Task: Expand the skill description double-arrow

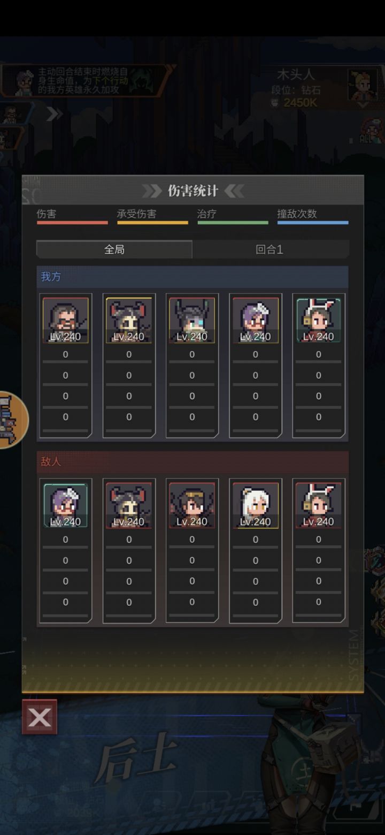Action: 54,113
